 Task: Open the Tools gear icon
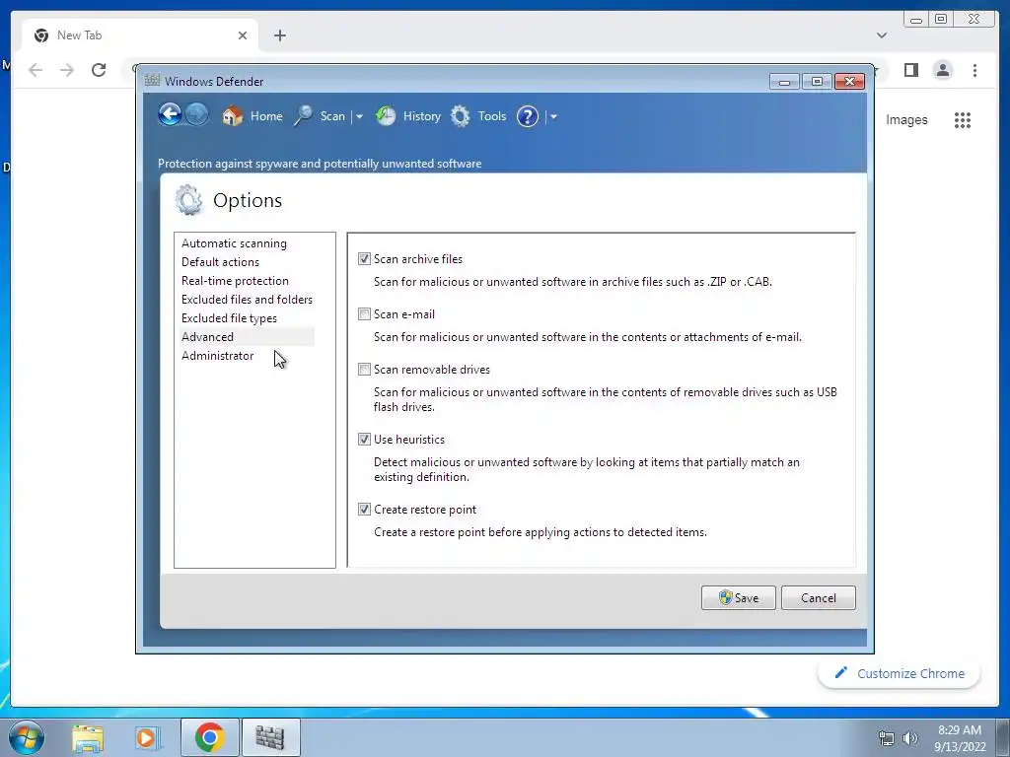(461, 116)
